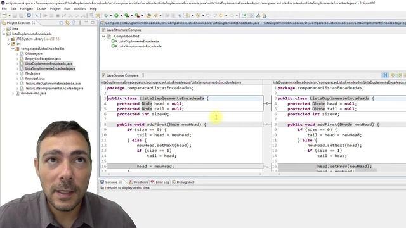Click the Link with Editor icon in Project Explorer

(x=67, y=23)
